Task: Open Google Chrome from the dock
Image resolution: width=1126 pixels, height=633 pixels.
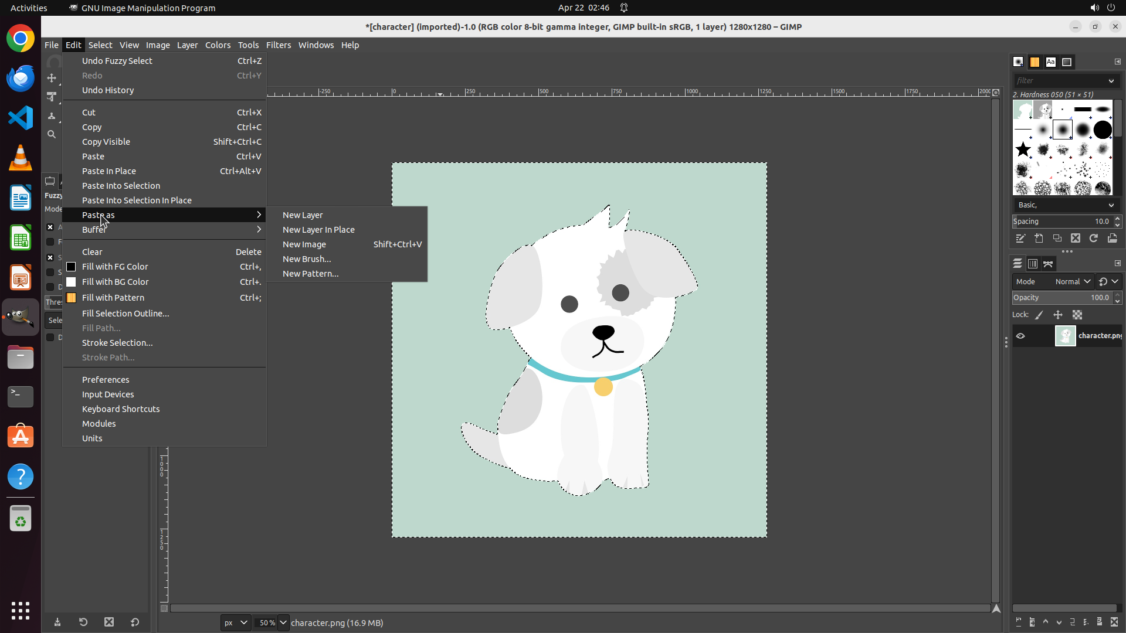Action: 21,39
